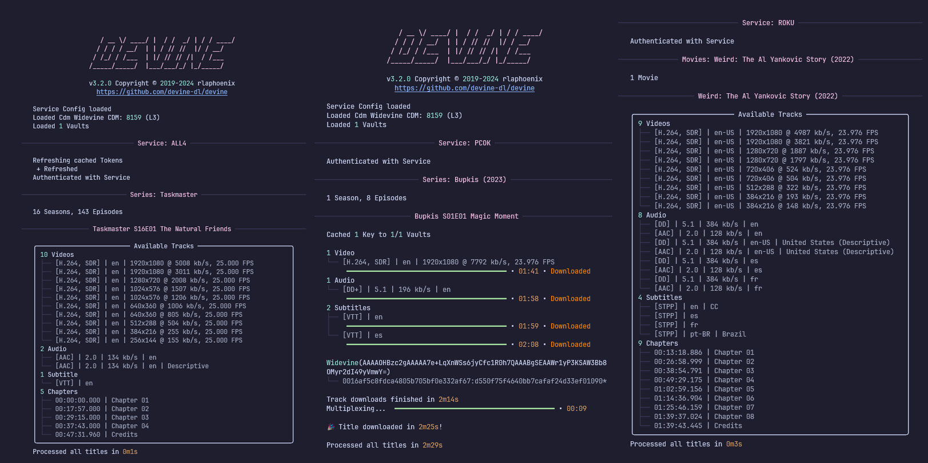Select the pt-BR Brazil subtitle track
The image size is (928, 463).
[x=700, y=334]
